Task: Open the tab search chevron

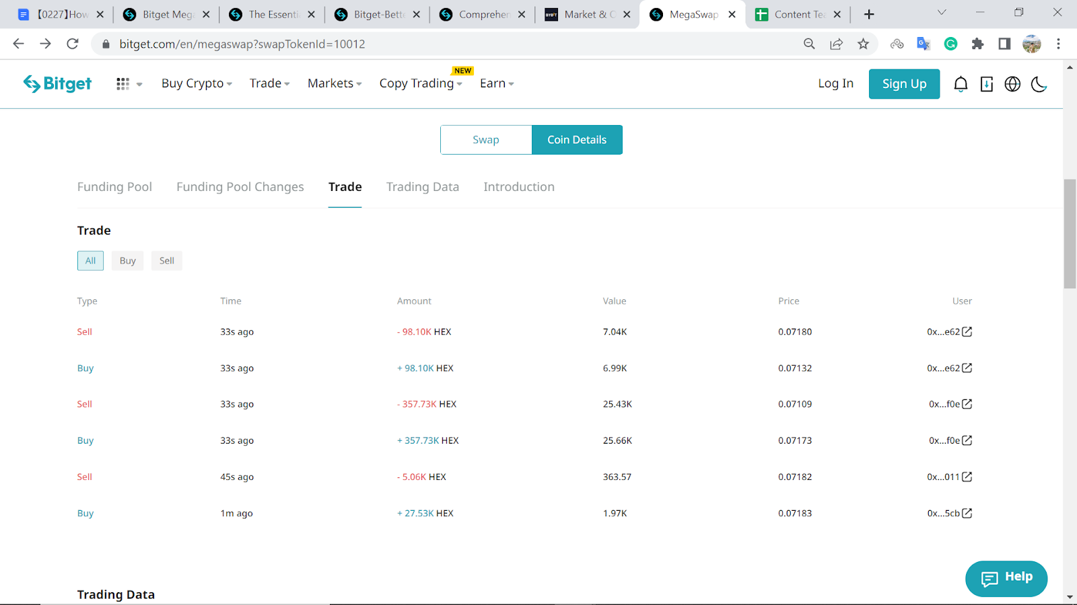Action: pyautogui.click(x=942, y=13)
